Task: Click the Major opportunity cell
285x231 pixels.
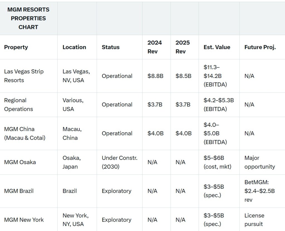Action: click(259, 162)
